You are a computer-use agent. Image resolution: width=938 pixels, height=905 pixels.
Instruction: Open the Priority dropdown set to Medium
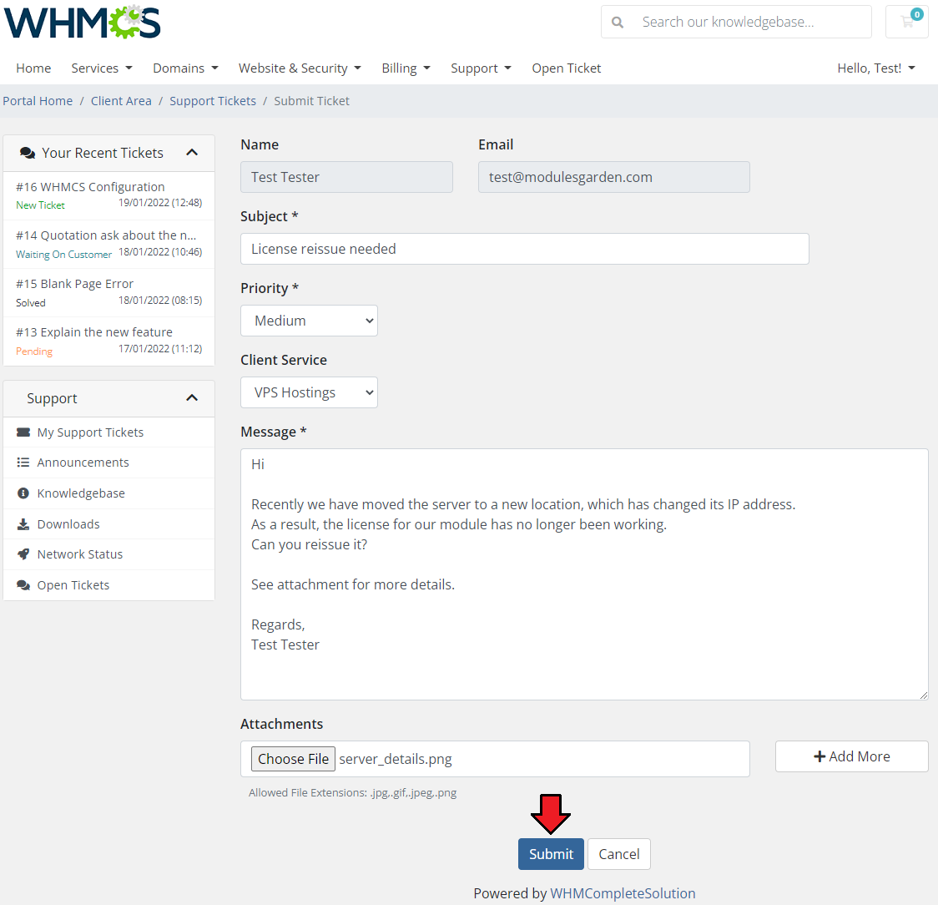click(x=309, y=321)
